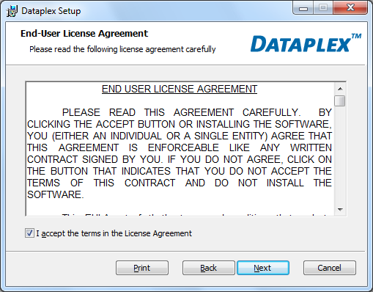
Task: Click the underlined END USER LICENSE AGREEMENT heading
Action: click(180, 89)
